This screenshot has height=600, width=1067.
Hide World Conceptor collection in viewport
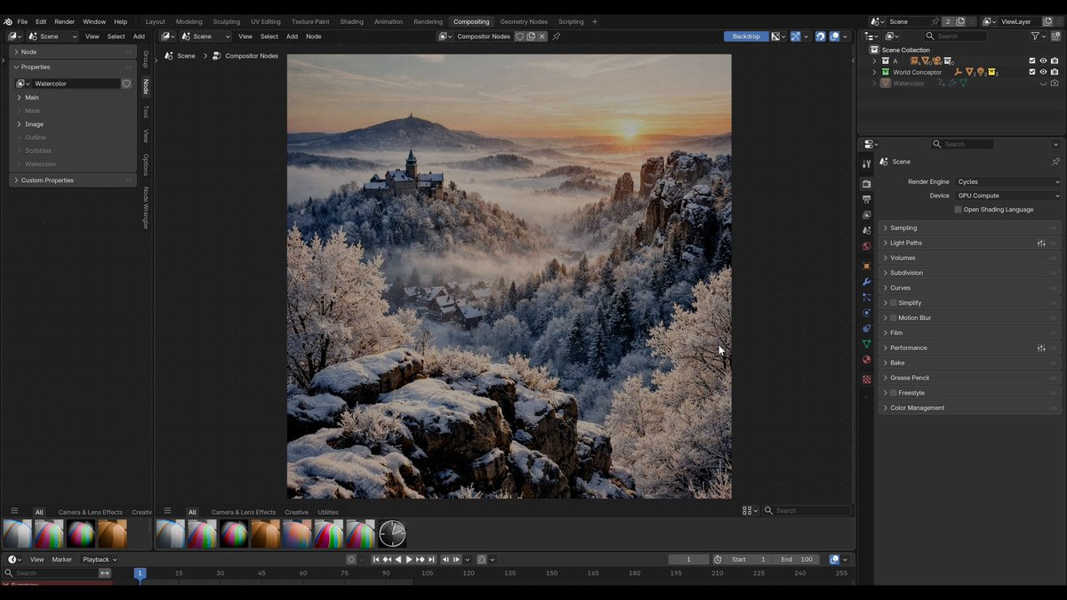[1044, 72]
